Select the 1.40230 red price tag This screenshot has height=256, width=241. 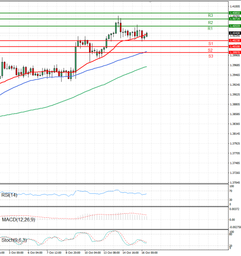[234, 41]
